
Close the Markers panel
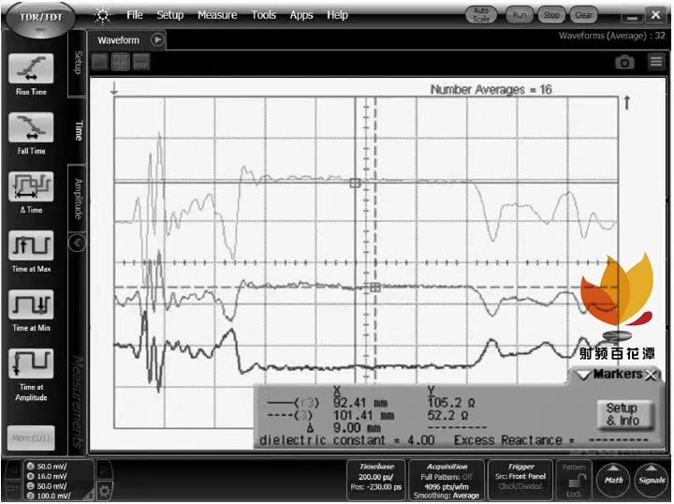point(652,375)
